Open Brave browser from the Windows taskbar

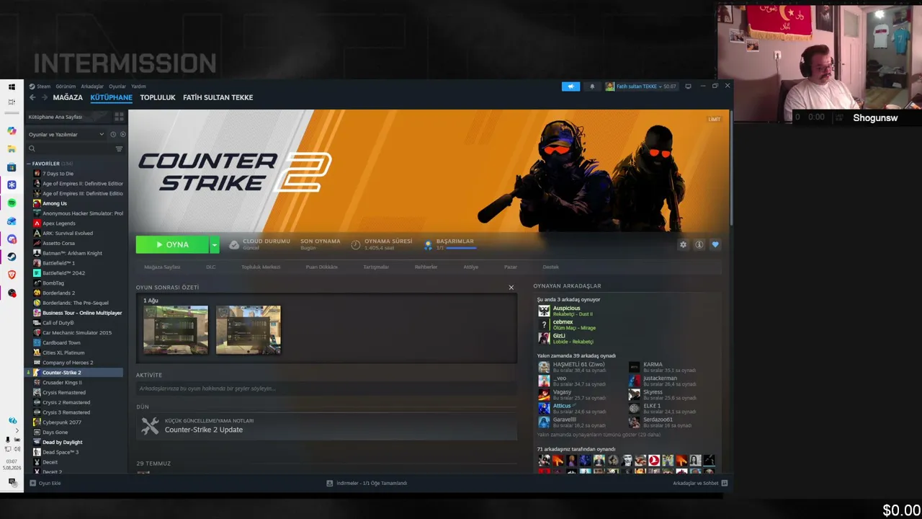12,275
